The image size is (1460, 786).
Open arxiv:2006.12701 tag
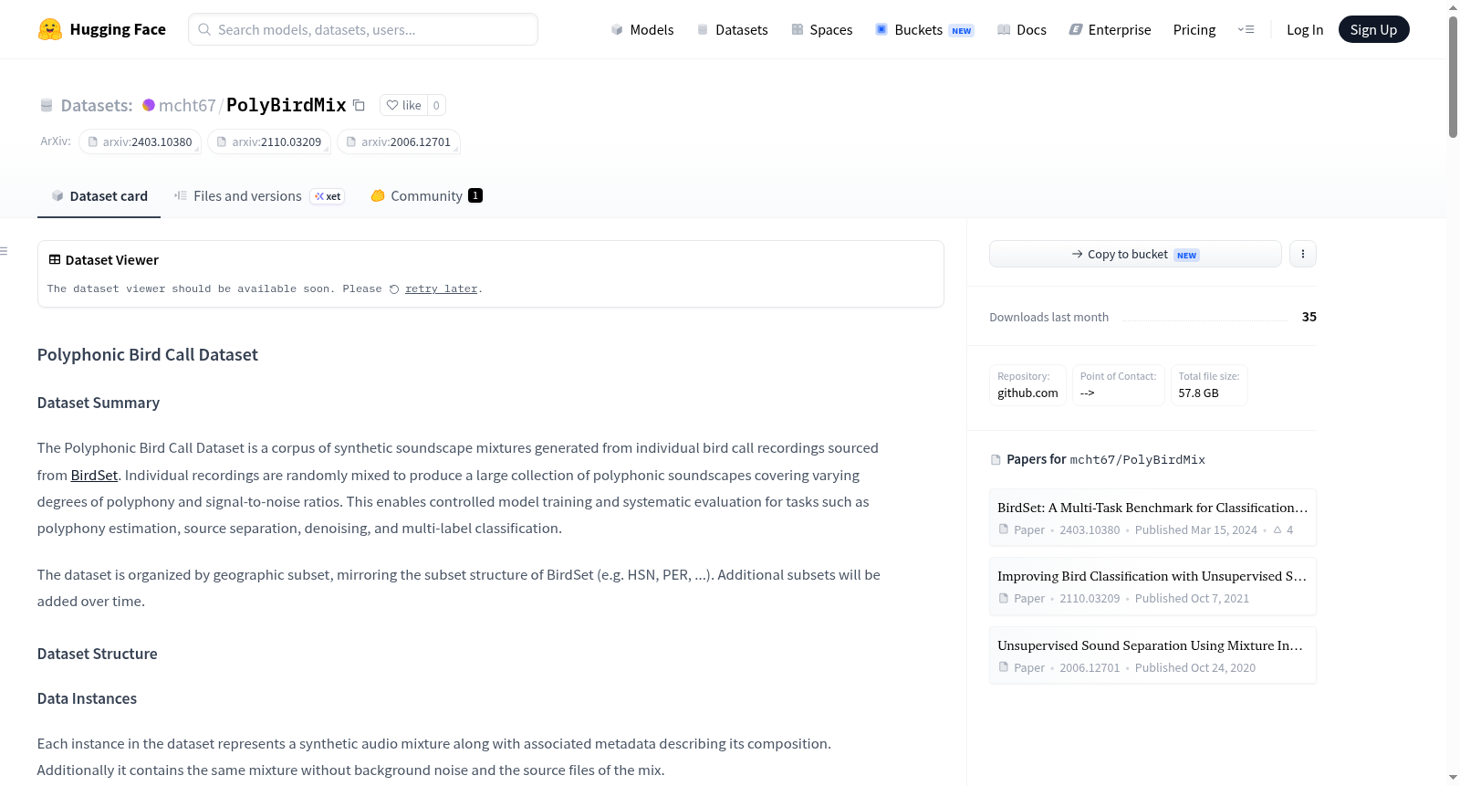pos(399,141)
